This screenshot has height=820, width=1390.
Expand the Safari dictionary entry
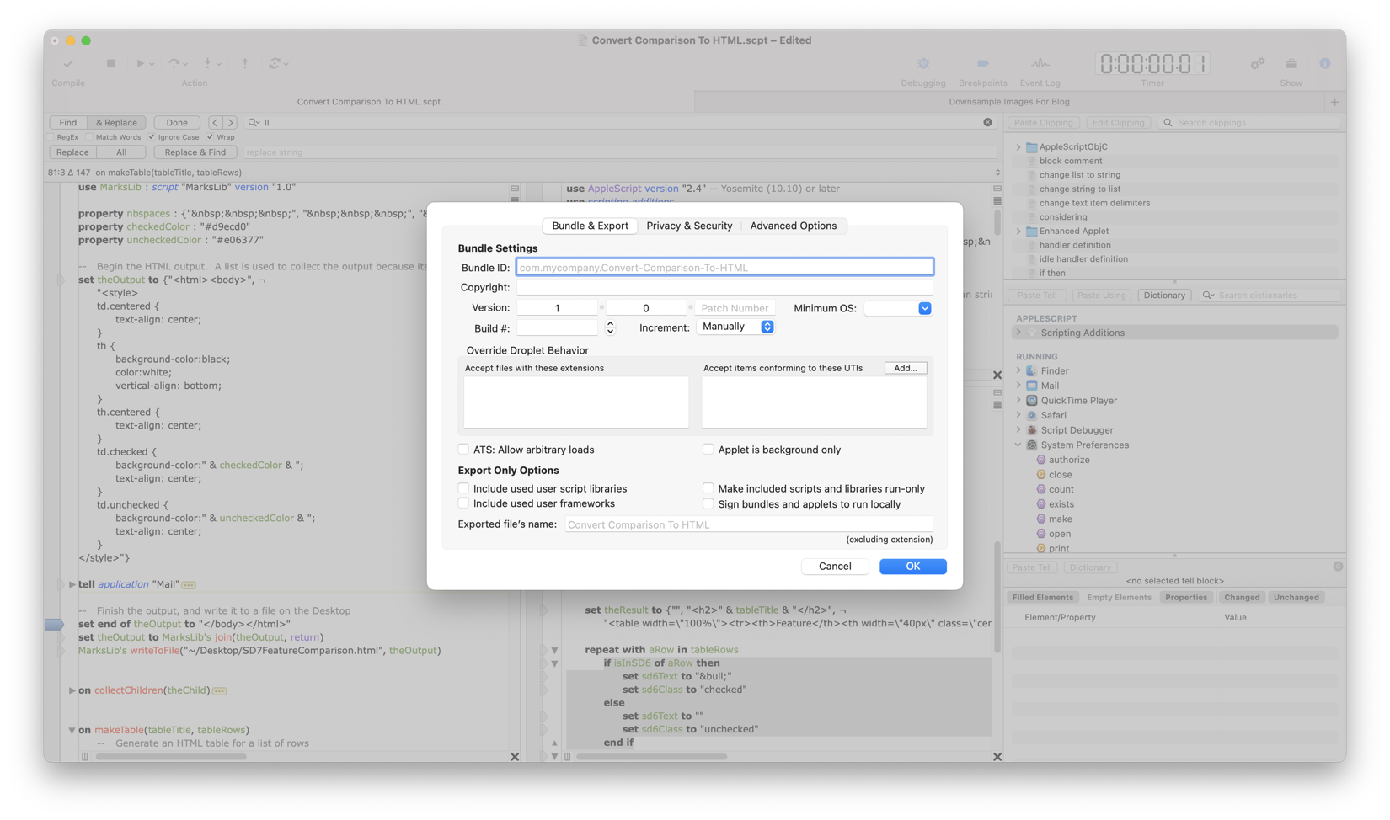click(1018, 415)
